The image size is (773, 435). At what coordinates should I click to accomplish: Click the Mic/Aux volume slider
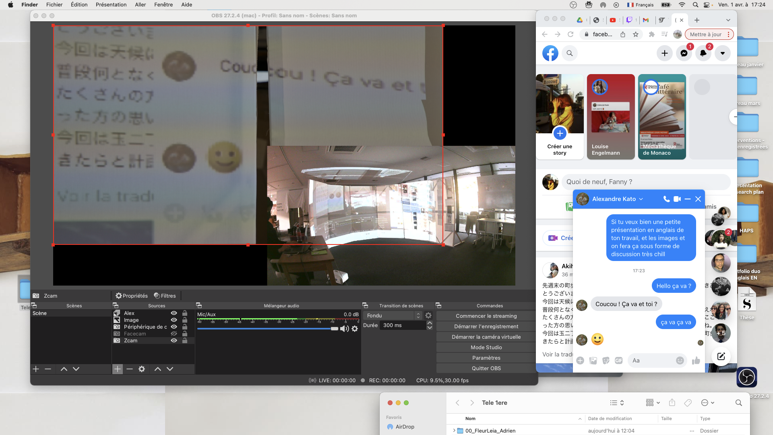coord(266,329)
